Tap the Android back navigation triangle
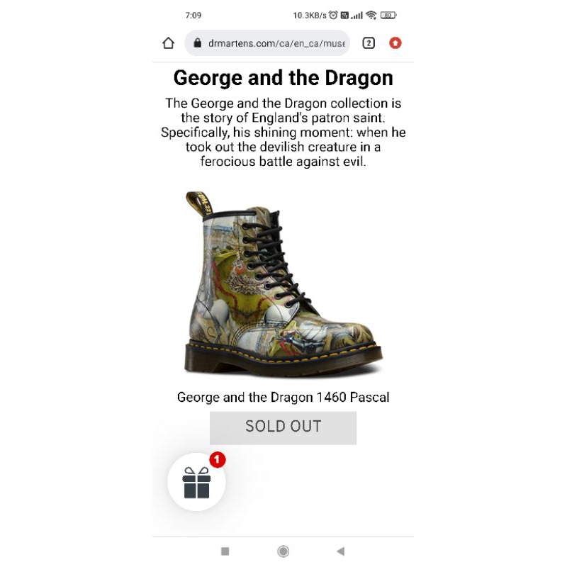567x567 pixels. click(x=341, y=551)
